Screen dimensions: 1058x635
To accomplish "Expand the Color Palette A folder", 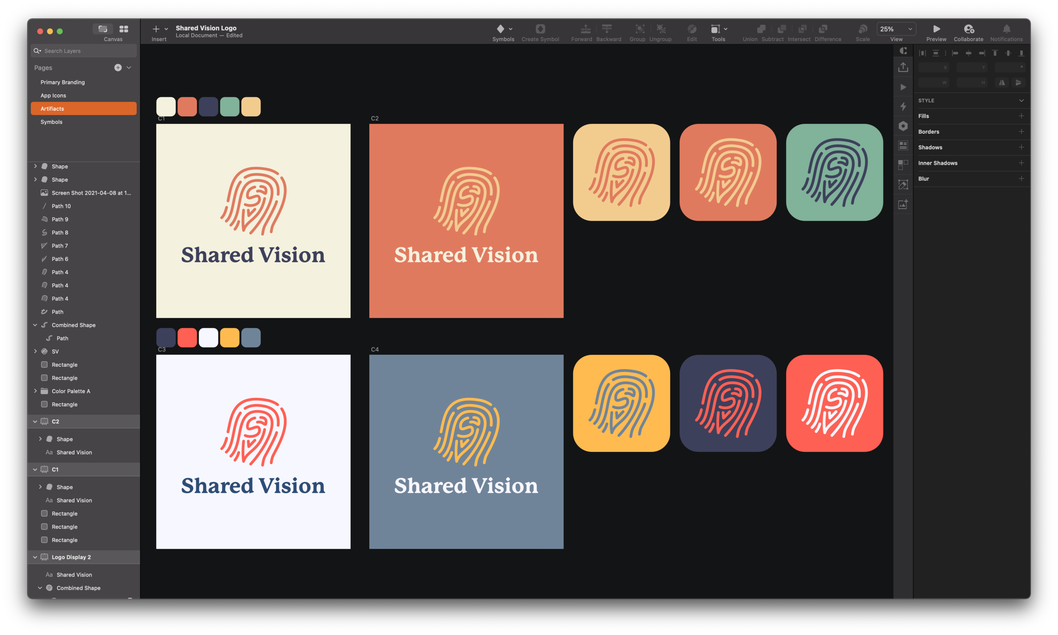I will 35,391.
